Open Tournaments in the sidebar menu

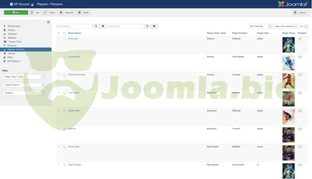[14, 26]
